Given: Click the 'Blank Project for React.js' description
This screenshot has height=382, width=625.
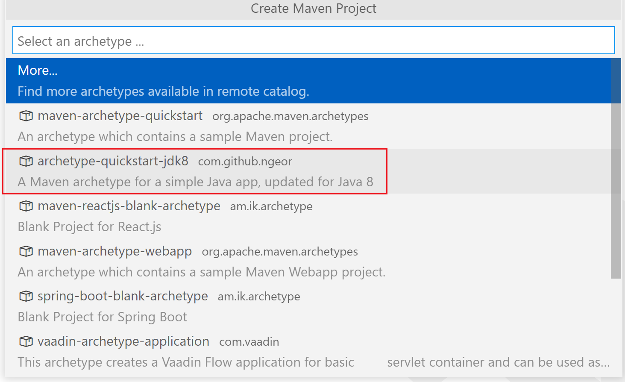Looking at the screenshot, I should [90, 227].
